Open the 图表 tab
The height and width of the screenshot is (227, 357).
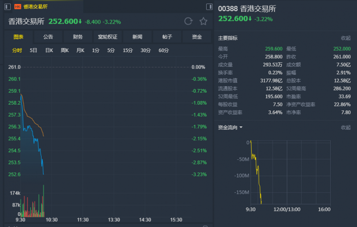[x=18, y=37]
